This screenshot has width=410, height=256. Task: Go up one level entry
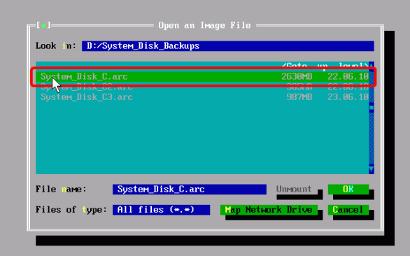tap(325, 65)
